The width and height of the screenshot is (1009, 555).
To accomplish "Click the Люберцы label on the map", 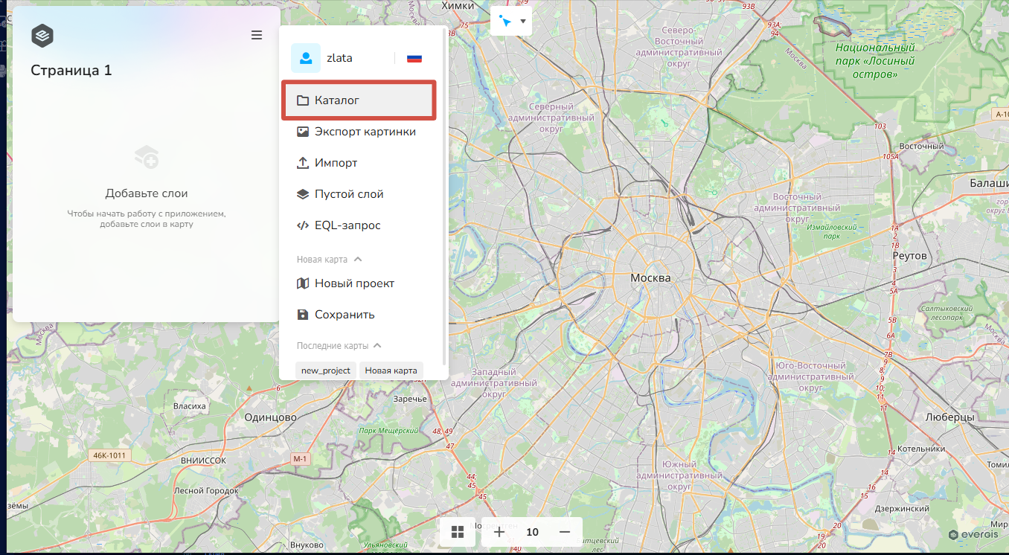I will coord(949,417).
